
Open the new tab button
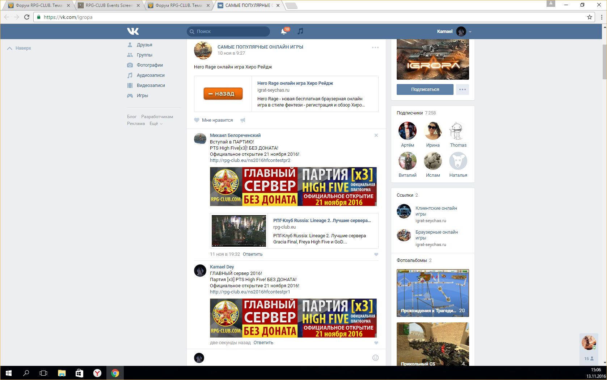click(x=291, y=5)
